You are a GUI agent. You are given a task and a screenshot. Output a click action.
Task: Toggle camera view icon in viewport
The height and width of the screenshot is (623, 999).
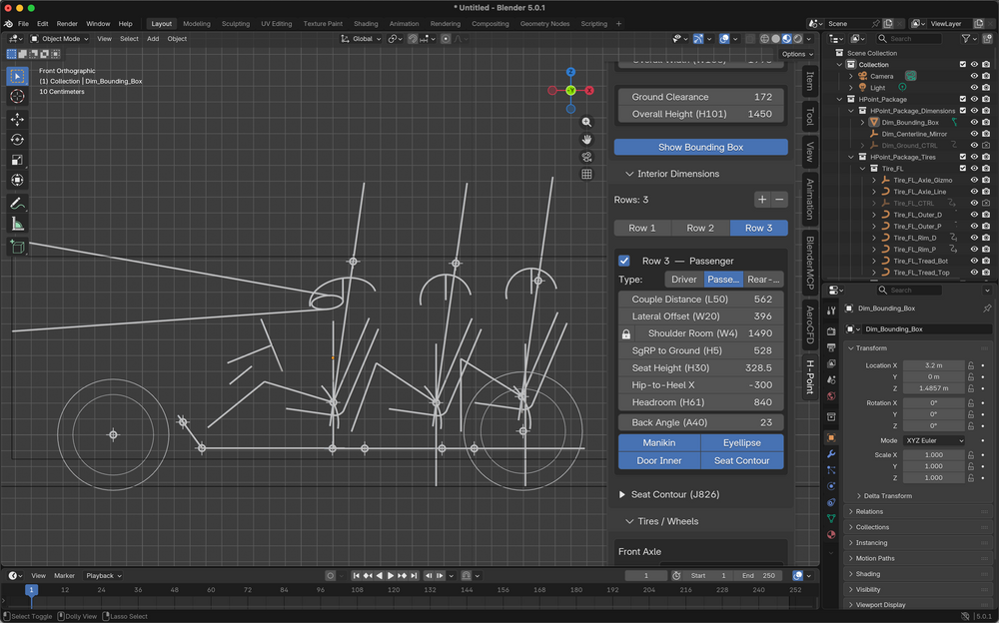(x=586, y=157)
